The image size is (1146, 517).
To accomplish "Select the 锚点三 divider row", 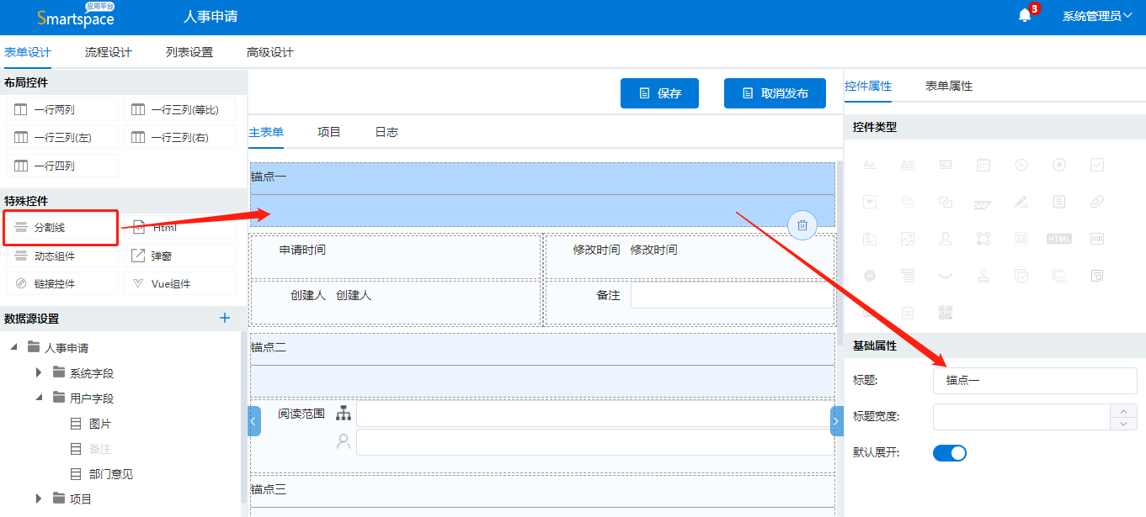I will click(542, 496).
